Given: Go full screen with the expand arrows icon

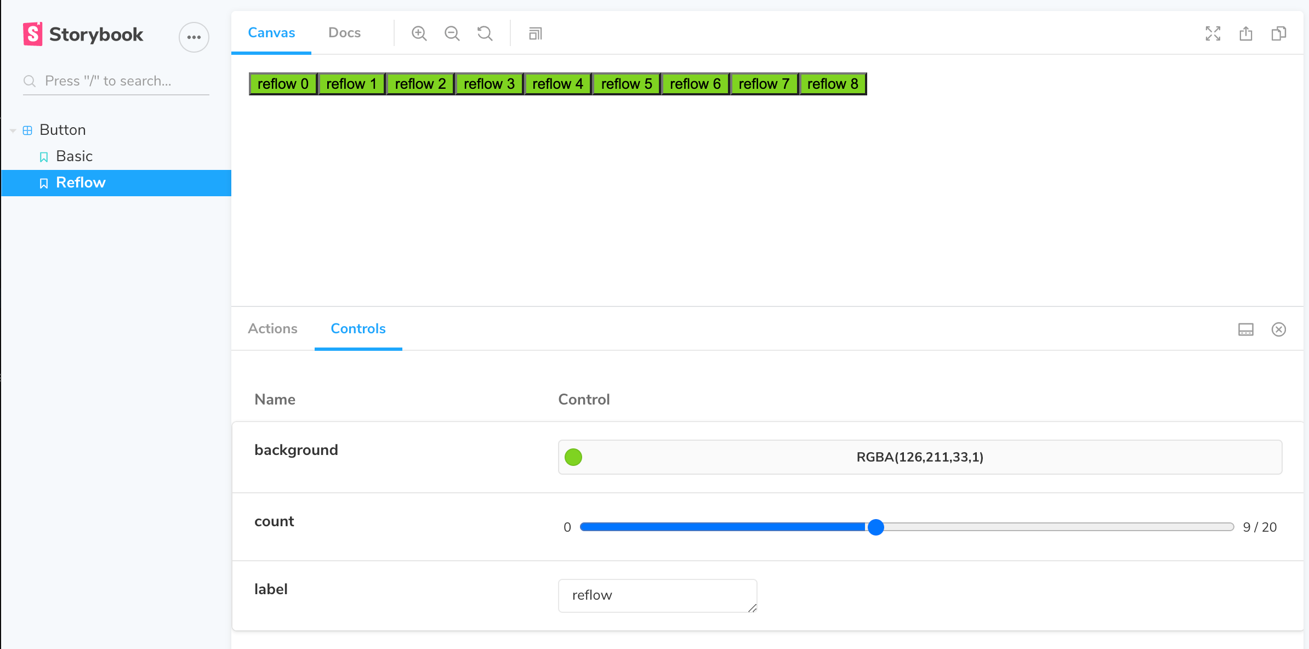Looking at the screenshot, I should pos(1213,33).
